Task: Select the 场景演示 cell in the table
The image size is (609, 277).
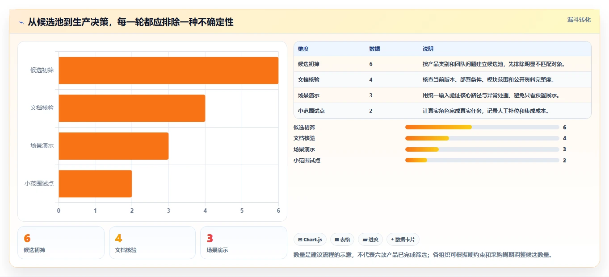Action: point(309,95)
